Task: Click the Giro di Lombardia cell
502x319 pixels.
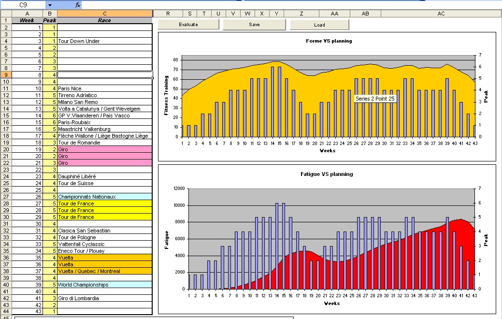Action: point(104,298)
